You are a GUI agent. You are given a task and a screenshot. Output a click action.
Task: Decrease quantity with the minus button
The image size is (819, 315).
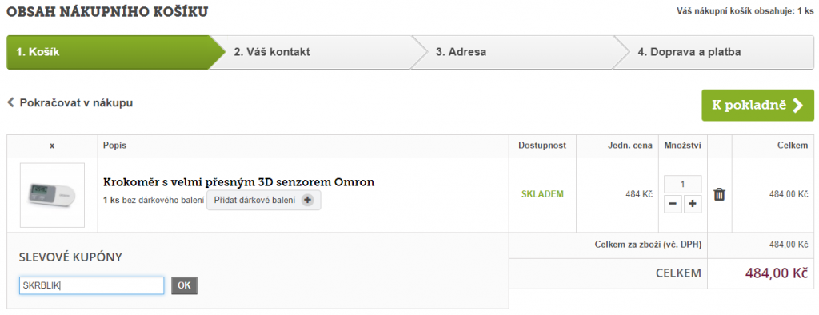coord(673,204)
